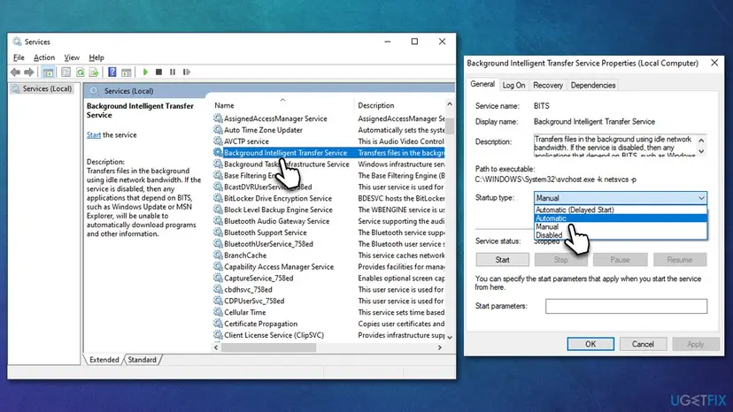733x412 pixels.
Task: Click the gear icon beside BitLocker Drive Encryption Service
Action: click(218, 198)
